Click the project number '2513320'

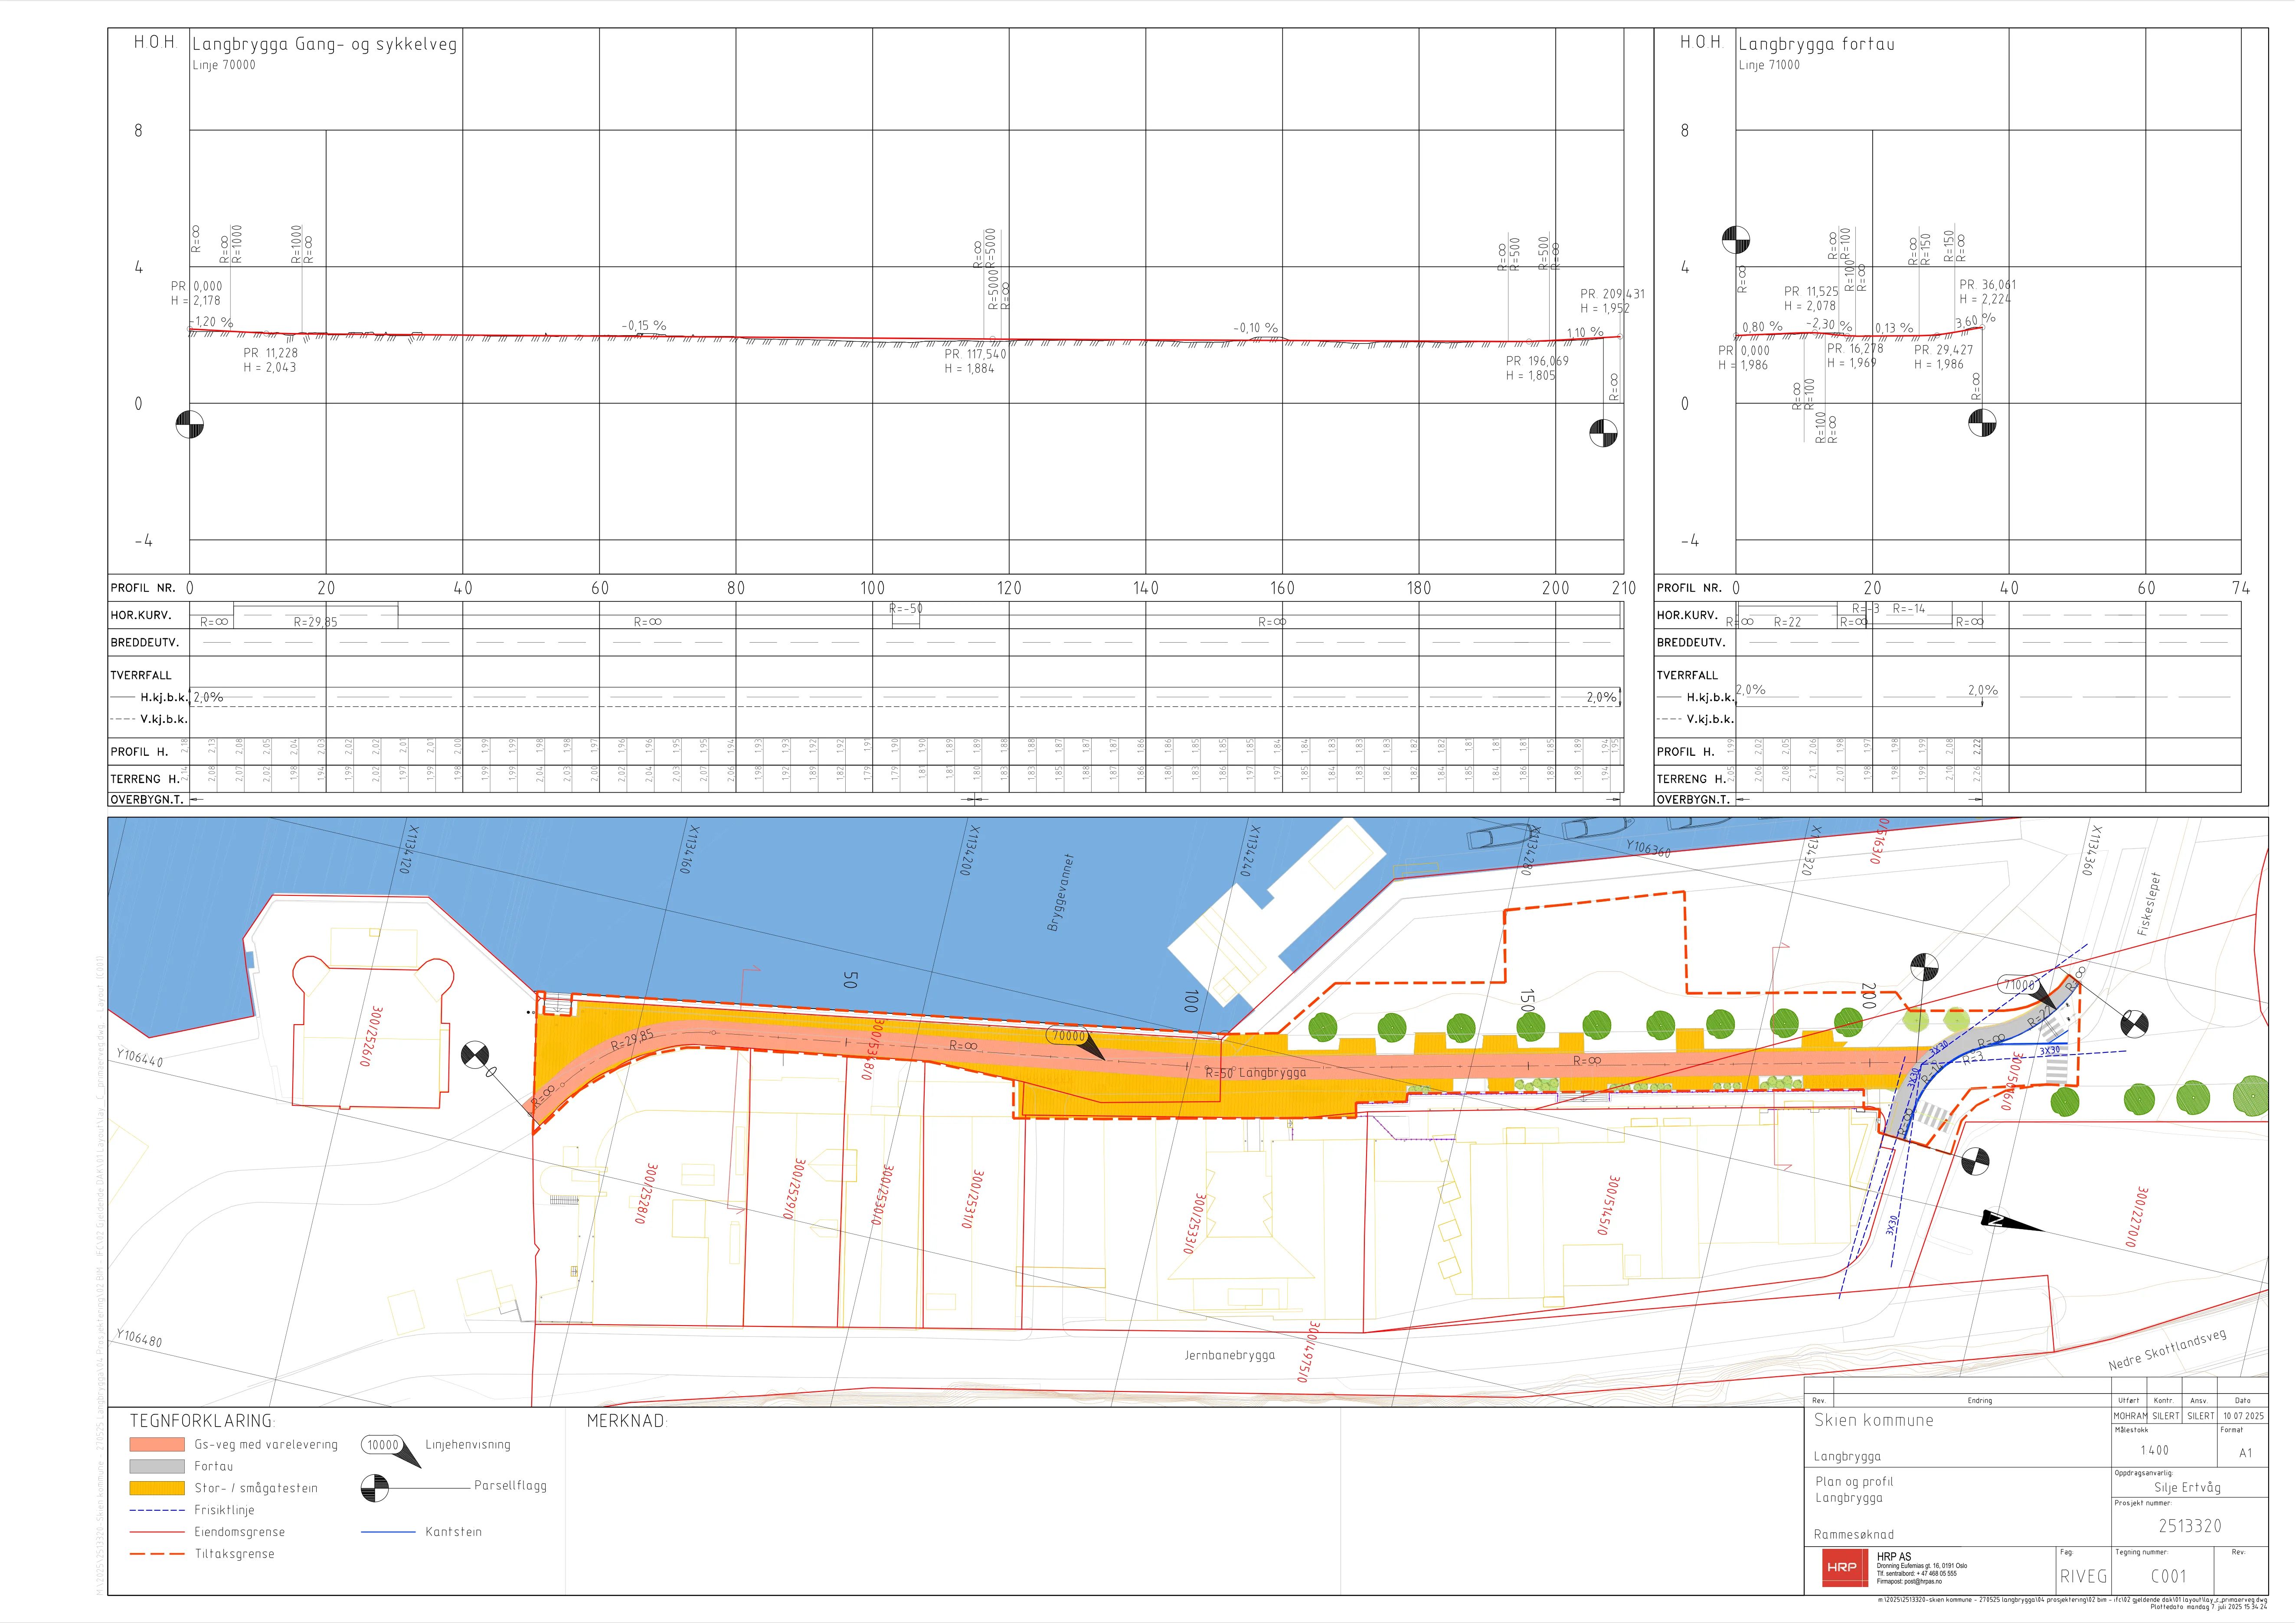tap(2190, 1526)
